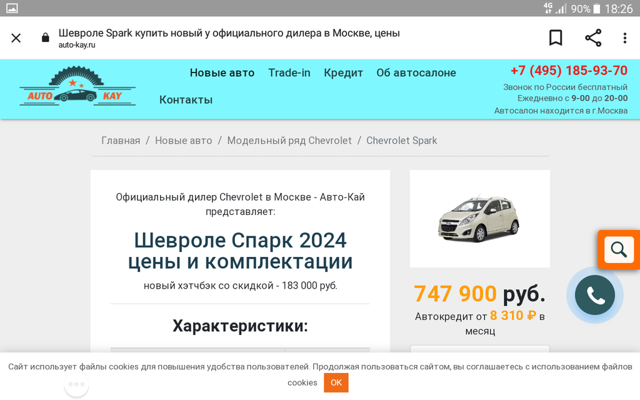The image size is (640, 400).
Task: Click the Автосалон находится в г.Москва text
Action: click(561, 111)
